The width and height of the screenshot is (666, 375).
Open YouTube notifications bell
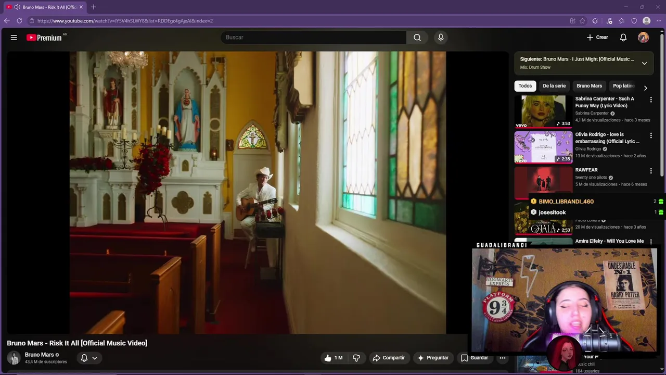click(623, 37)
